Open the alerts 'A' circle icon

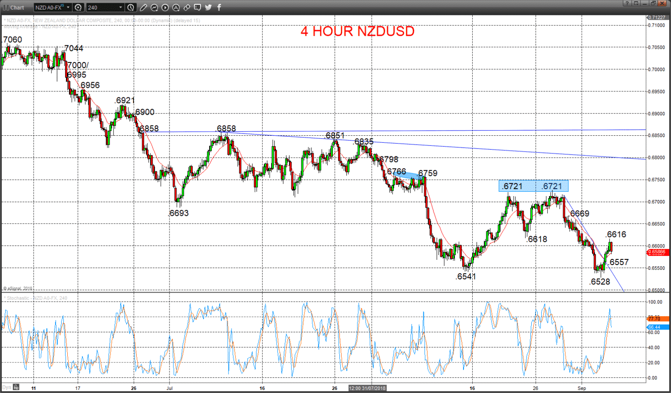click(176, 7)
